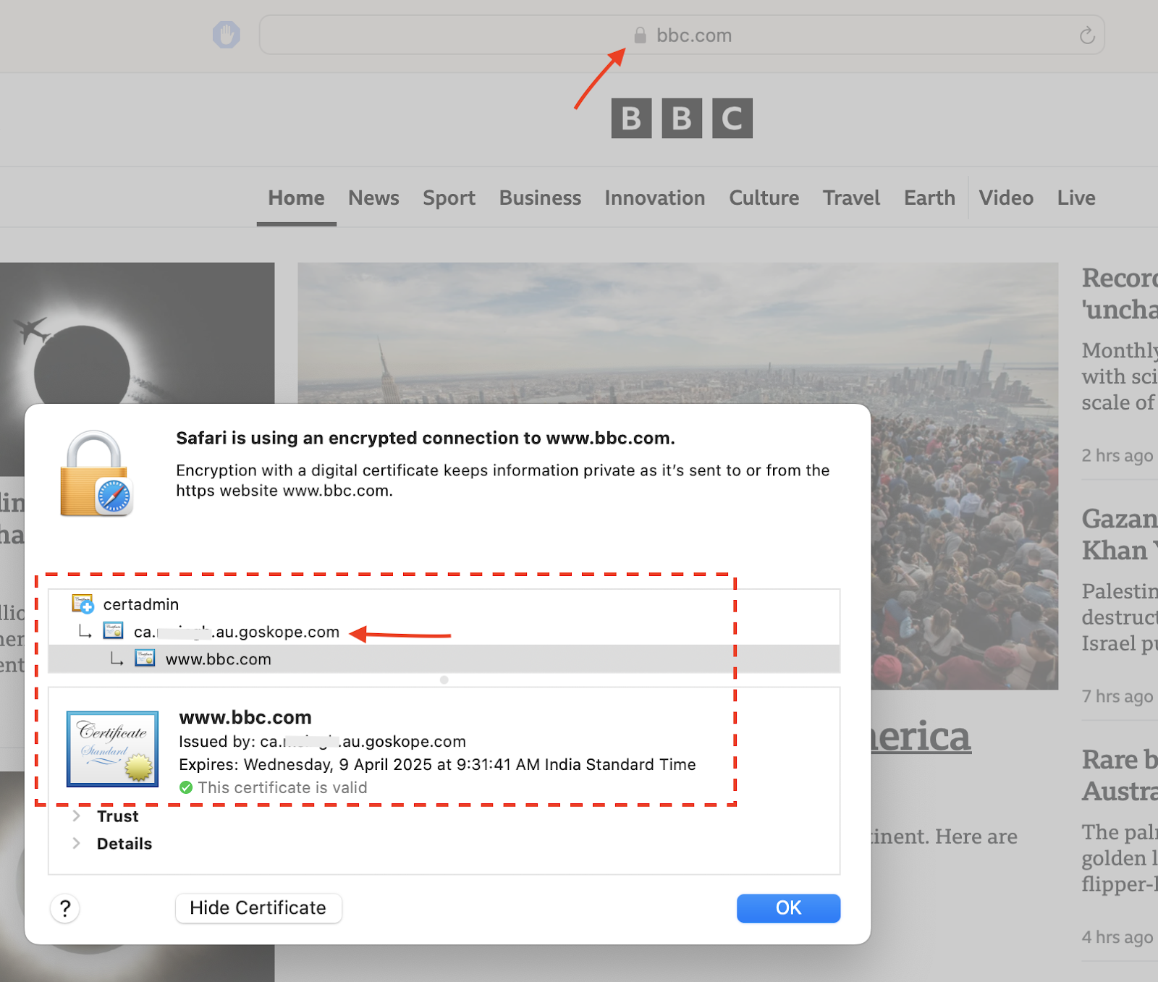Click the '4 hrs ago' timestamp

pyautogui.click(x=1117, y=937)
